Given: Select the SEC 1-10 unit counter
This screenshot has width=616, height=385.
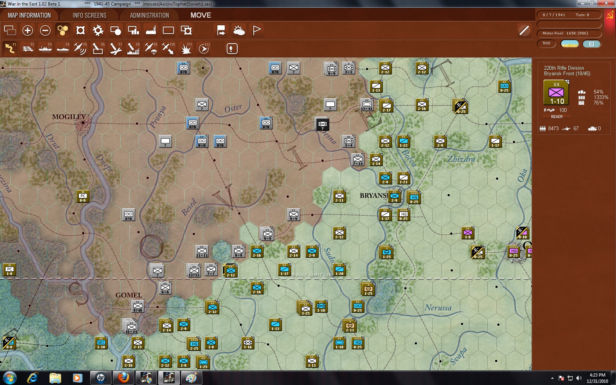Looking at the screenshot, I should 101,343.
